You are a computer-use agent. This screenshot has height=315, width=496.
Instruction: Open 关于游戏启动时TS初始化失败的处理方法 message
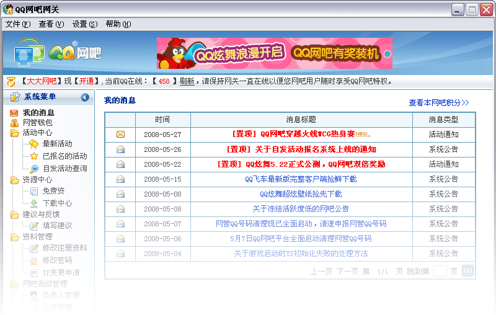click(x=301, y=254)
